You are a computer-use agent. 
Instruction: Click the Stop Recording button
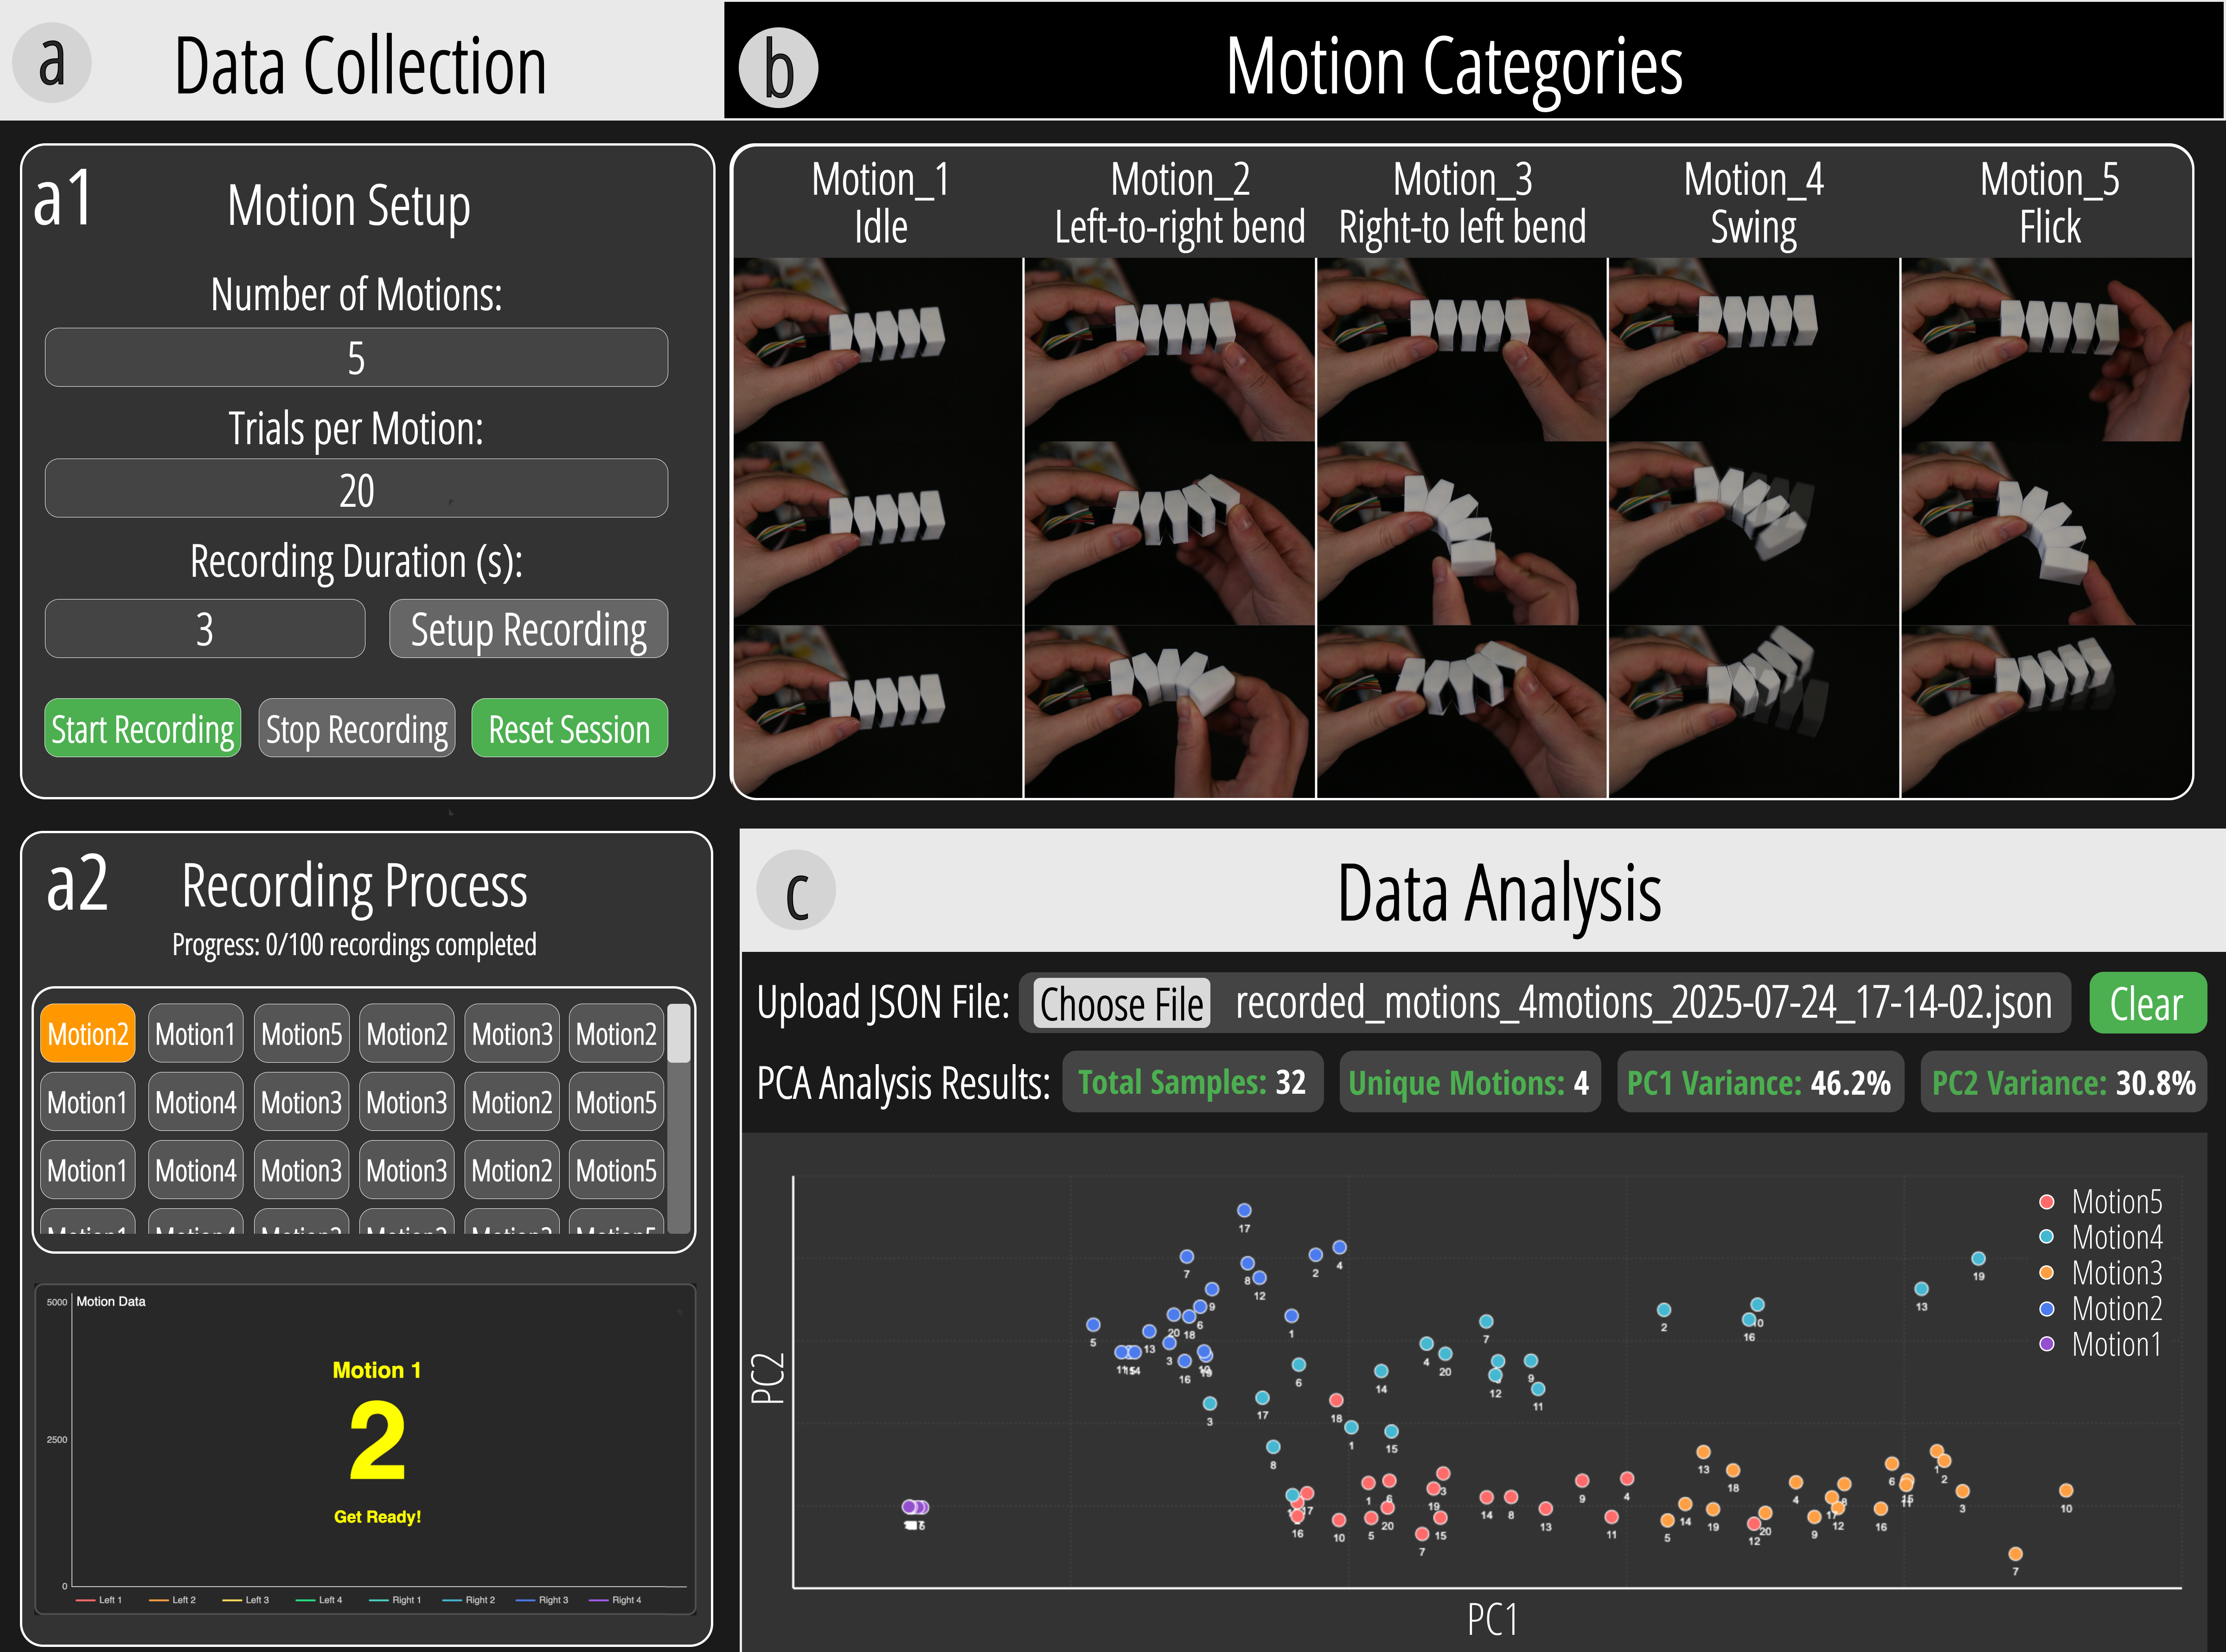pos(357,728)
